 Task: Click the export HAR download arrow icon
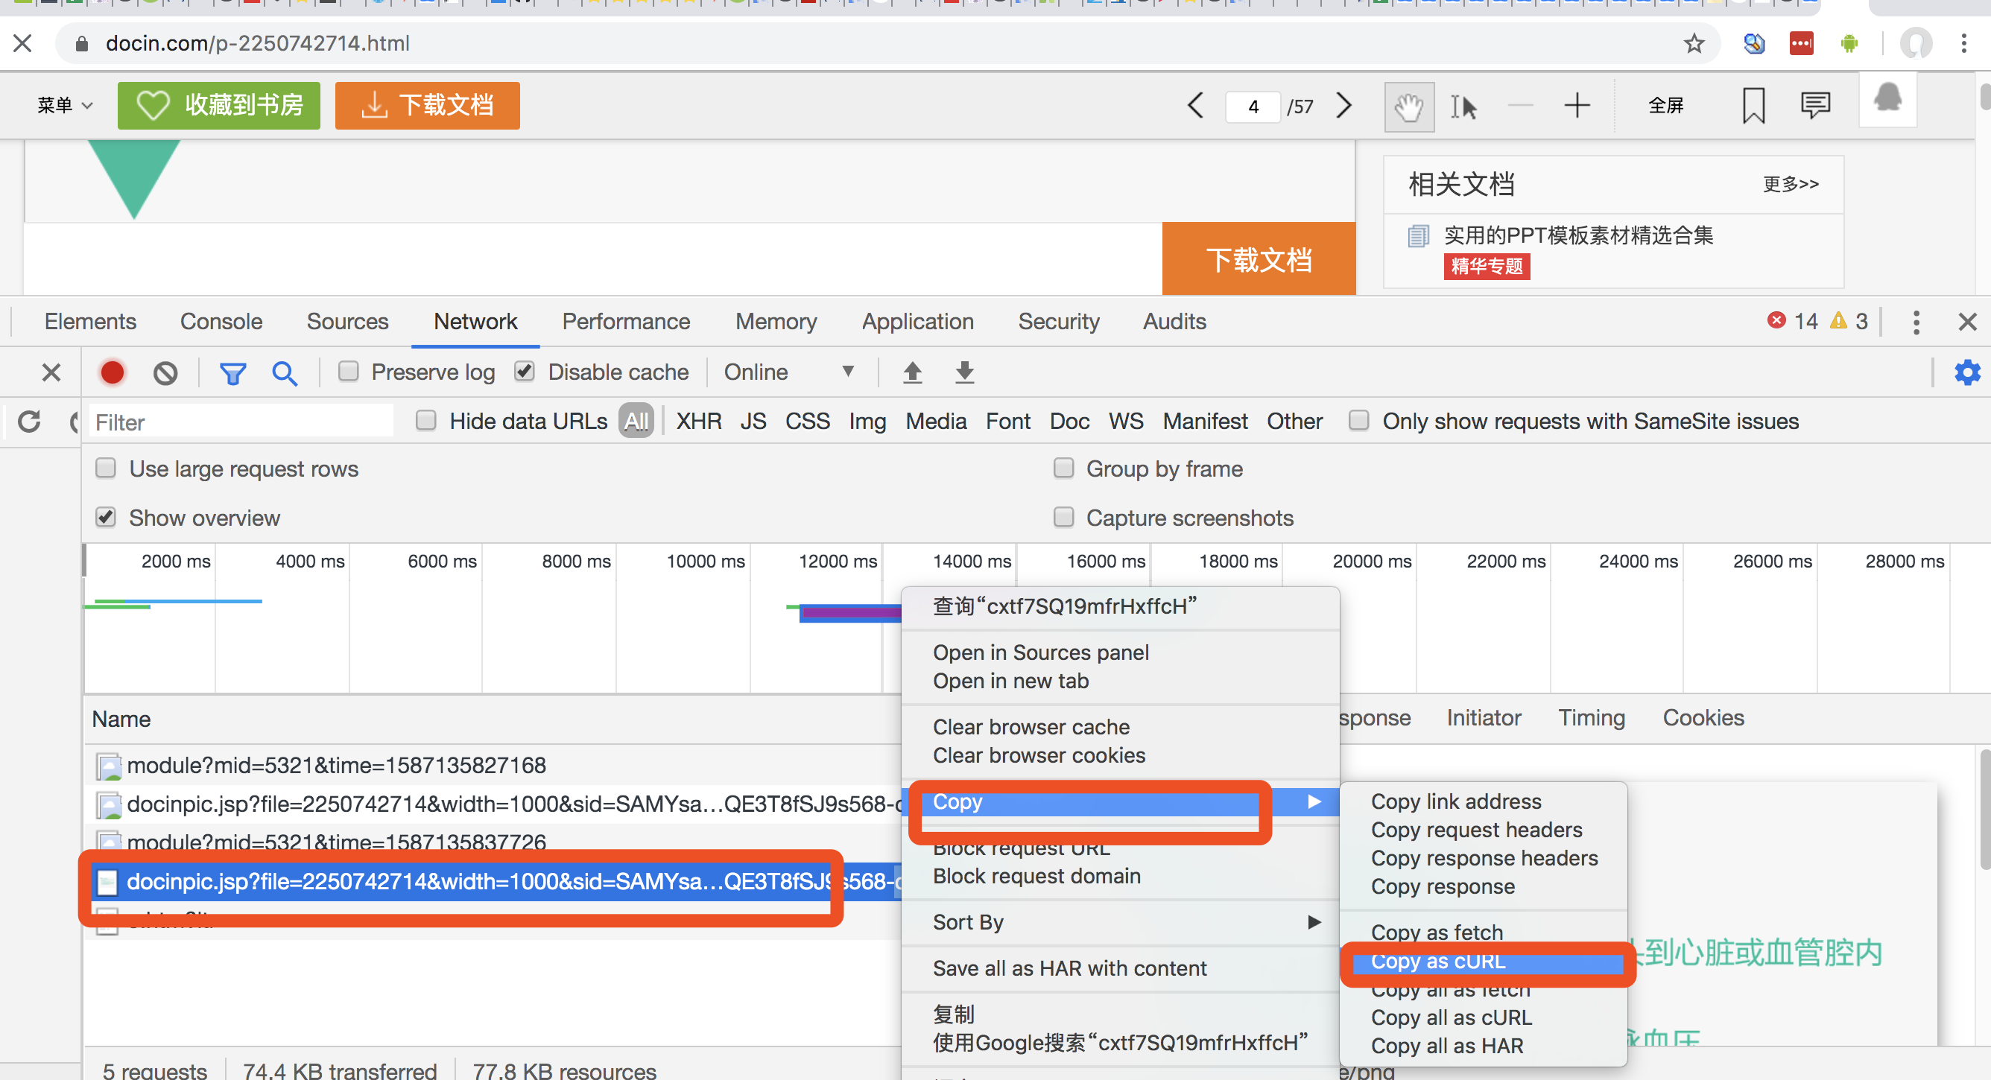coord(963,372)
